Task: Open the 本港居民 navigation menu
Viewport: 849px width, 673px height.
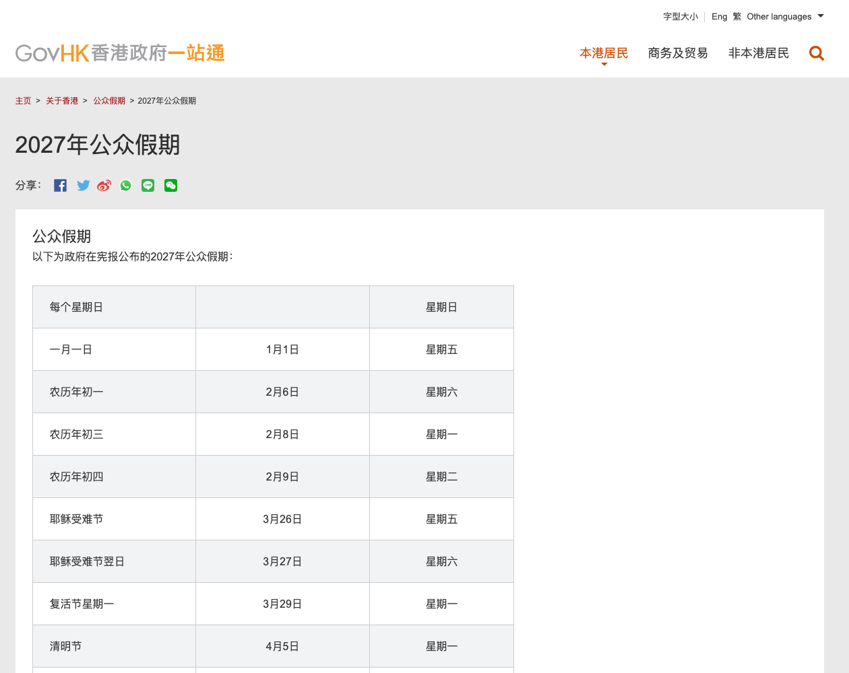Action: (x=604, y=53)
